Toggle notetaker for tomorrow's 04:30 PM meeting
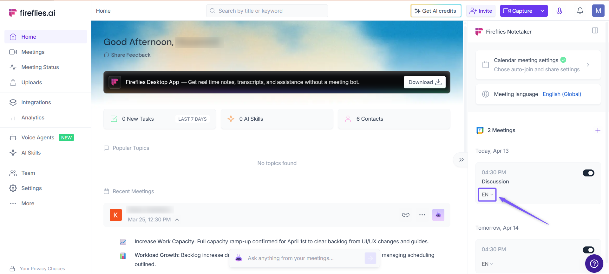The image size is (609, 274). click(x=588, y=250)
